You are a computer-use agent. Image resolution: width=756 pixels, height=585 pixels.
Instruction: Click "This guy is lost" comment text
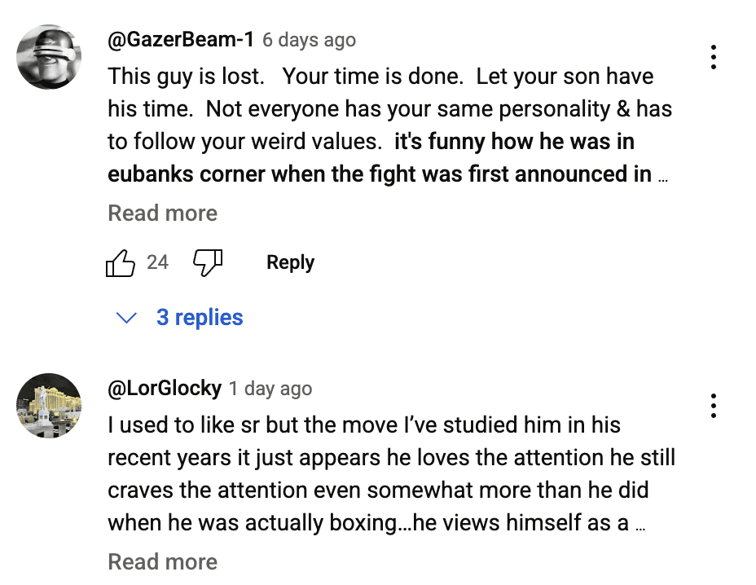coord(186,77)
